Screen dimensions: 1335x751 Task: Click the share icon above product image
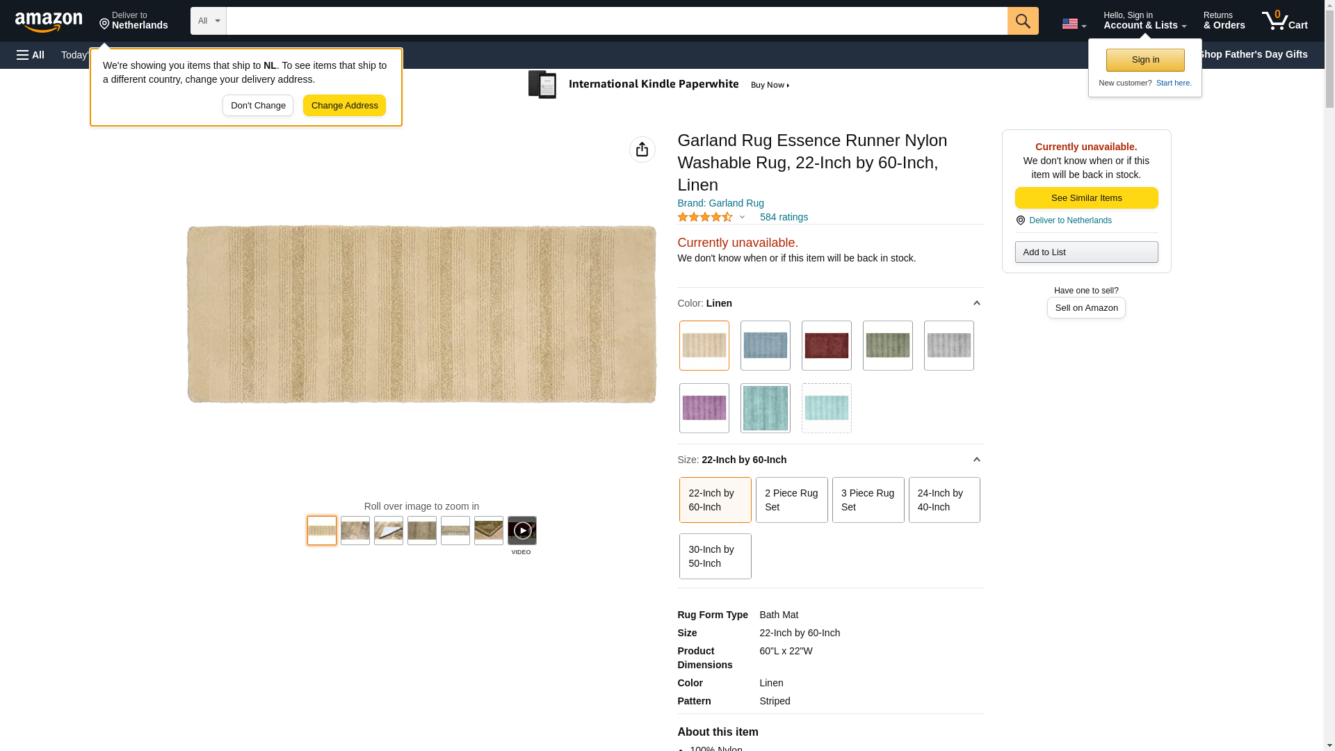click(x=642, y=150)
